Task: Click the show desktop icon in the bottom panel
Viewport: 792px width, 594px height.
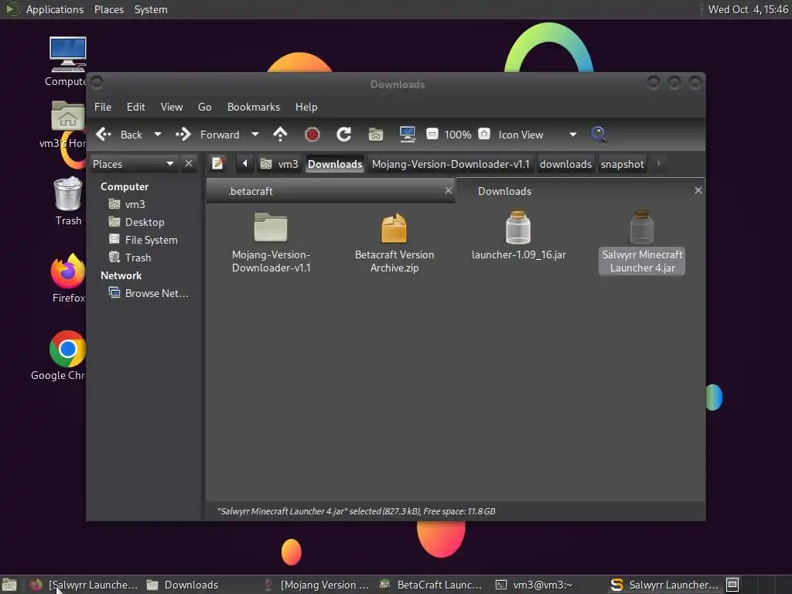Action: coord(9,585)
